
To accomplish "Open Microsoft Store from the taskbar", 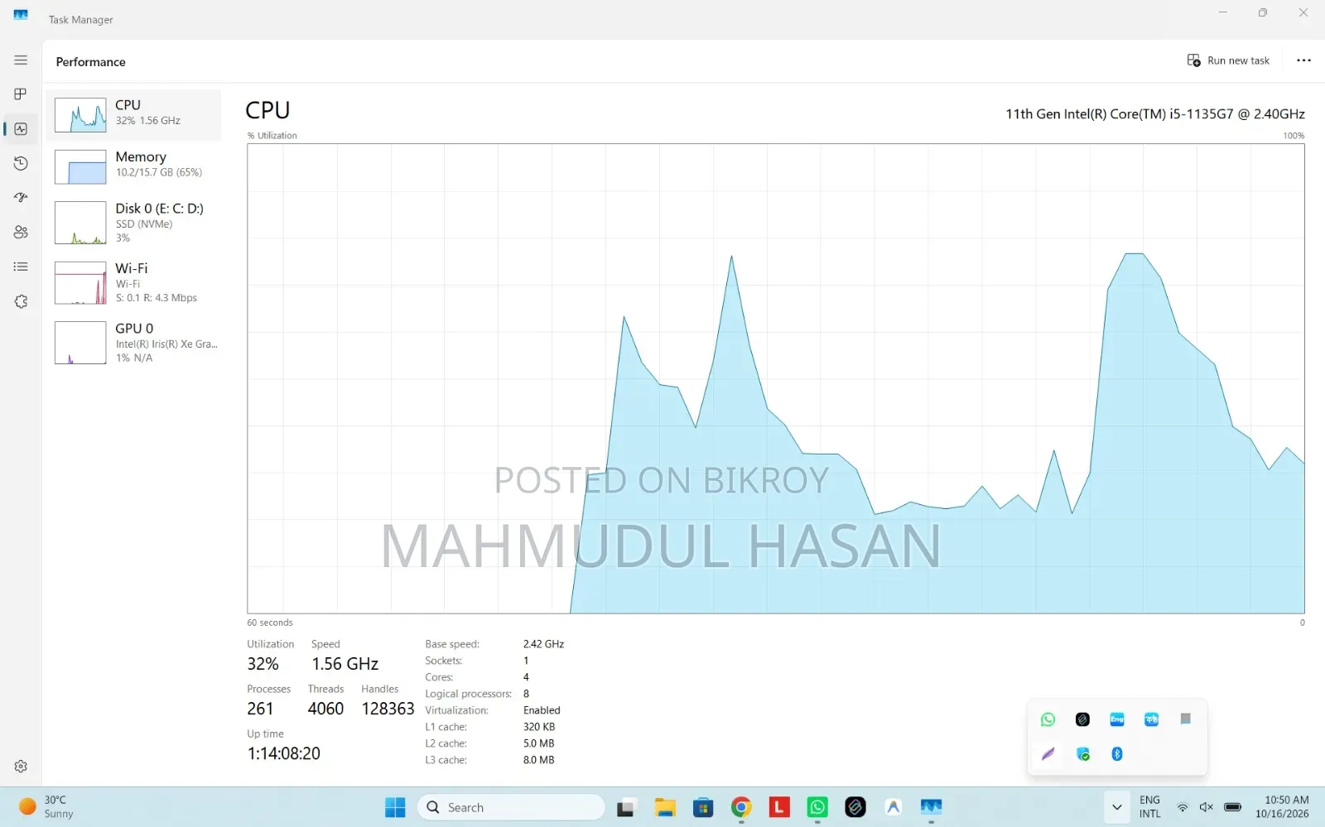I will point(703,807).
